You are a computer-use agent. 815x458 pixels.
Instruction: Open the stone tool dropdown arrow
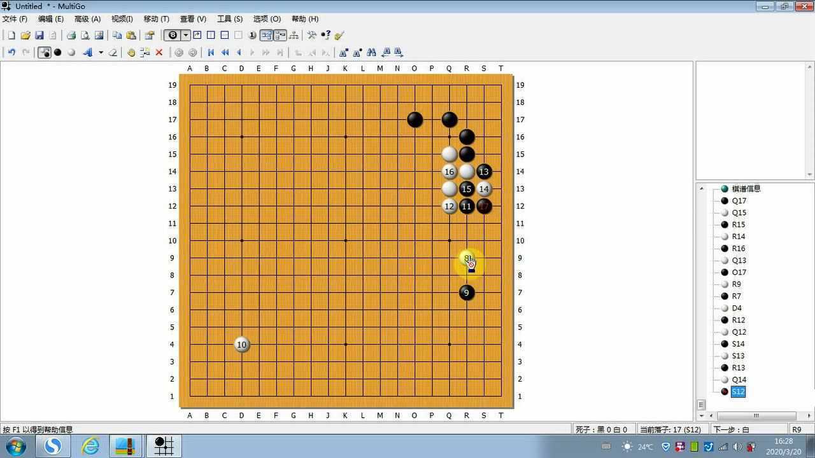point(101,53)
